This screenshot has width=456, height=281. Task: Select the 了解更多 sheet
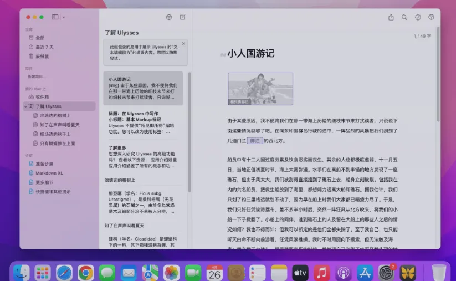tap(143, 157)
